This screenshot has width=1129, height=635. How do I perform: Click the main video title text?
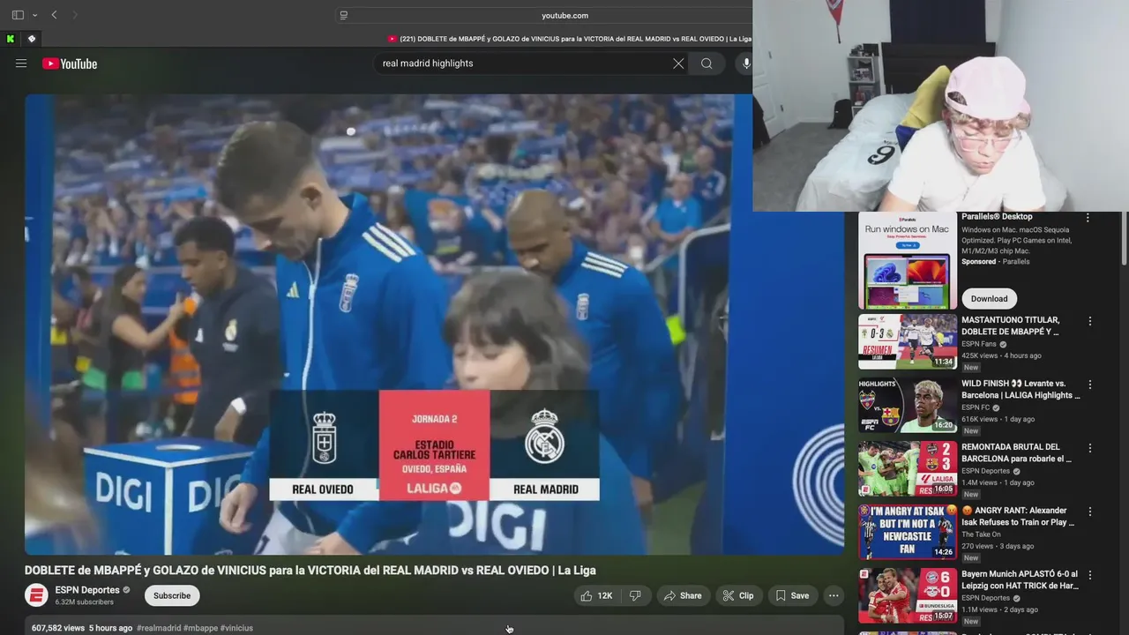(x=310, y=571)
